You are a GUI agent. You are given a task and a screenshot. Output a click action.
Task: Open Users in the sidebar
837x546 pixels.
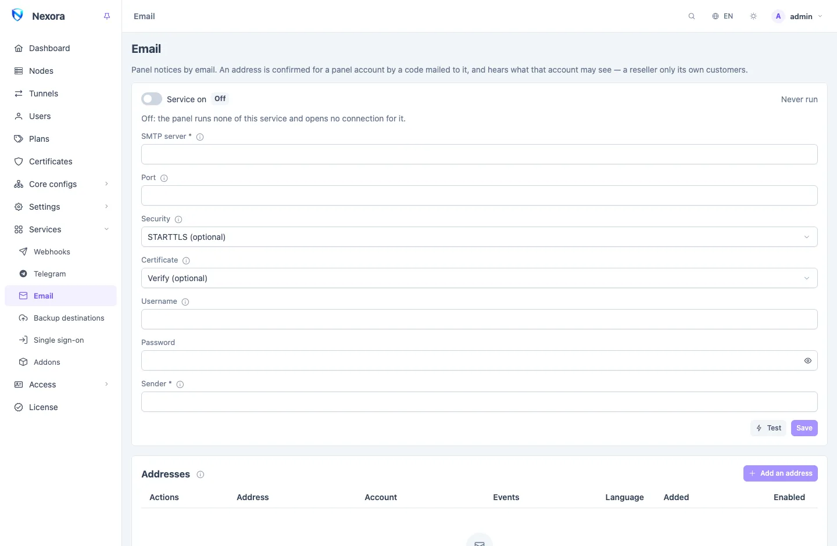click(61, 116)
